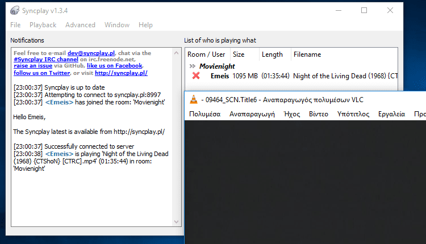The width and height of the screenshot is (426, 244).
Task: Click the follow us on Twitter link
Action: (x=42, y=73)
